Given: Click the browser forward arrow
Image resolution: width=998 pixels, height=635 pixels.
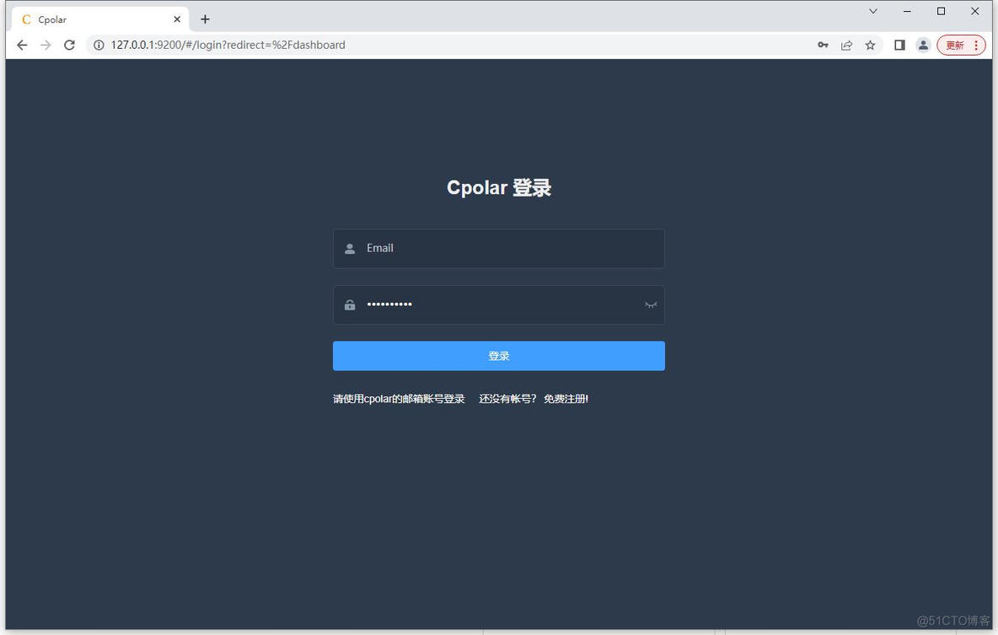Looking at the screenshot, I should tap(46, 46).
